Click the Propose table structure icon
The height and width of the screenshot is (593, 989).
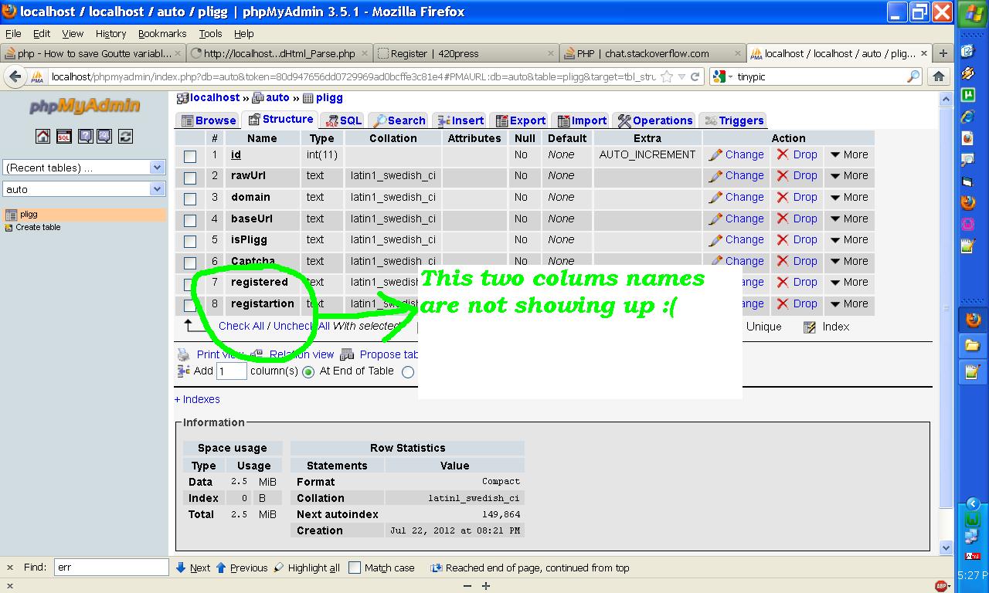(x=347, y=354)
